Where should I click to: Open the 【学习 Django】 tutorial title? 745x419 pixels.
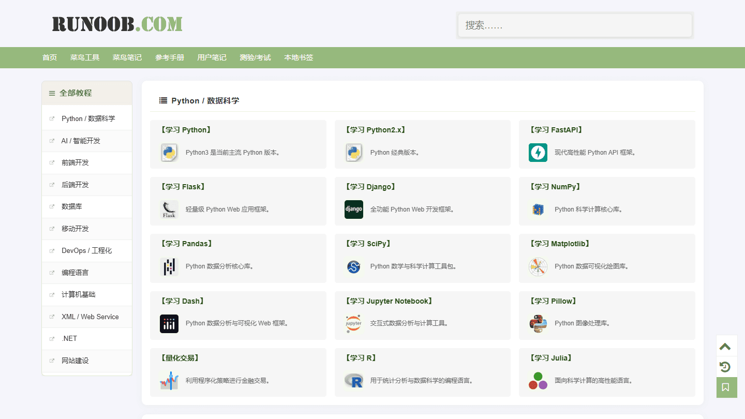pos(370,187)
